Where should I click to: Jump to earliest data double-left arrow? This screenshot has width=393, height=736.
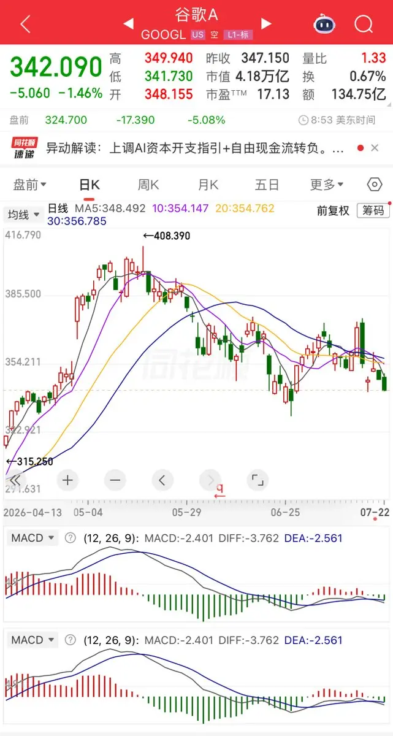coord(17,480)
